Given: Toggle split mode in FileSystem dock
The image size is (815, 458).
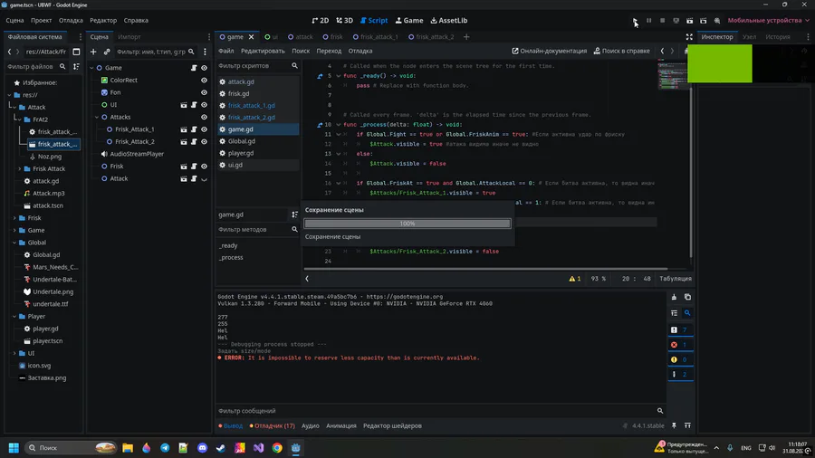Looking at the screenshot, I should (x=76, y=52).
